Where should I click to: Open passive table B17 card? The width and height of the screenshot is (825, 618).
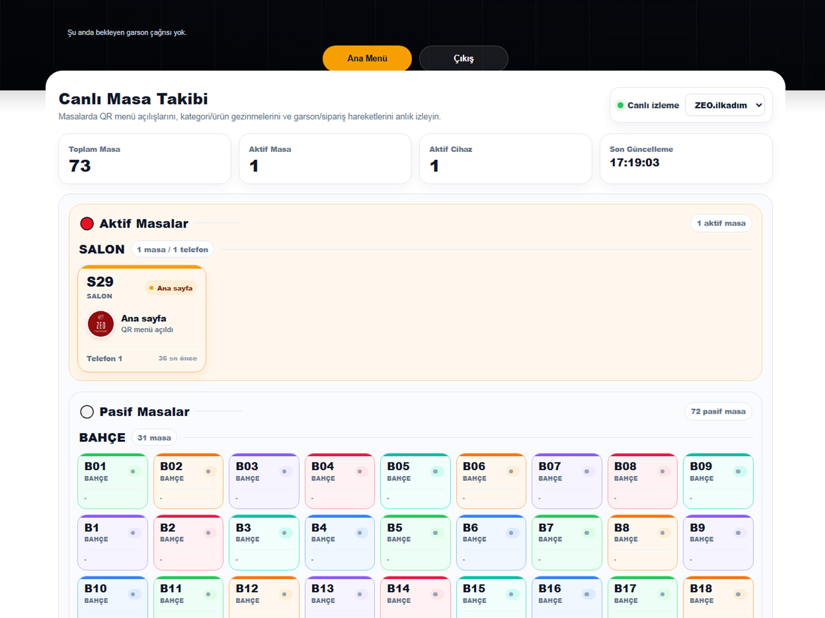tap(642, 597)
